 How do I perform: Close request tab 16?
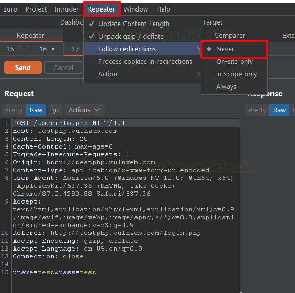click(x=53, y=49)
